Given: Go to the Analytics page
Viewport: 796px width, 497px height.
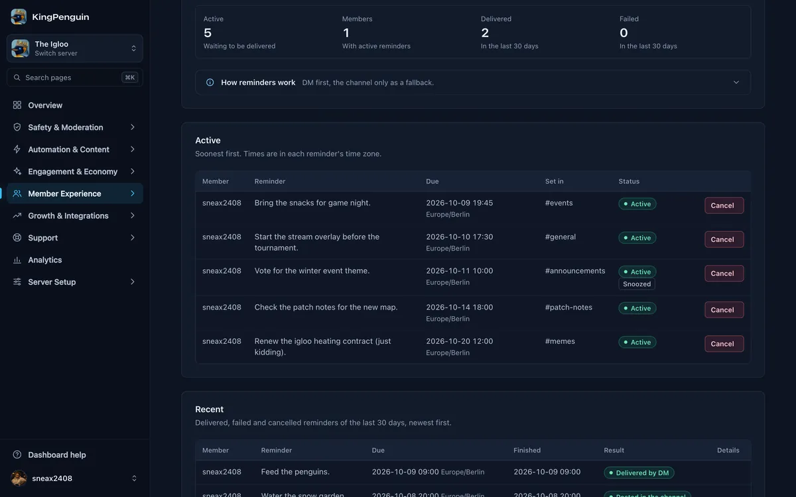Looking at the screenshot, I should tap(75, 260).
